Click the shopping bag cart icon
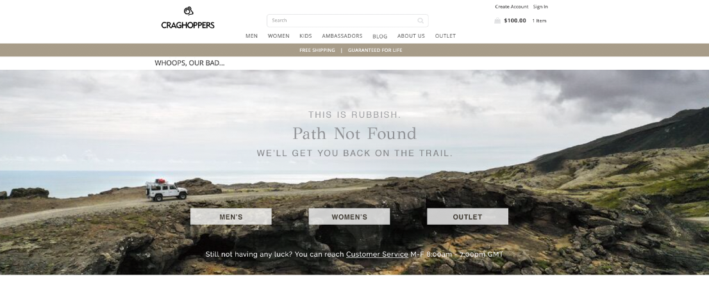The image size is (709, 281). coord(497,20)
